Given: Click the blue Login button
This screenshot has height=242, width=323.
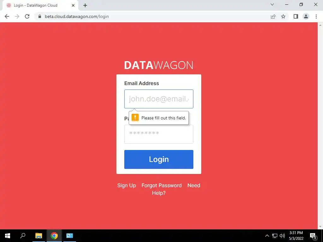Looking at the screenshot, I should (x=159, y=159).
